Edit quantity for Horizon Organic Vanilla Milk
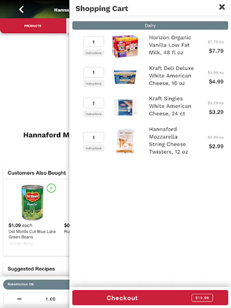The width and height of the screenshot is (231, 308). tap(93, 42)
